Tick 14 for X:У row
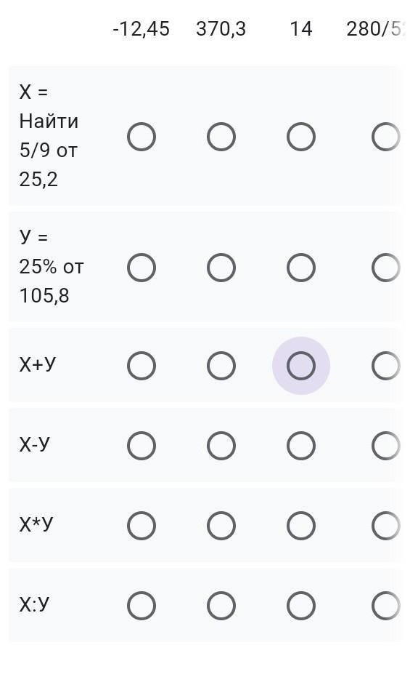This screenshot has width=418, height=685. coord(300,606)
